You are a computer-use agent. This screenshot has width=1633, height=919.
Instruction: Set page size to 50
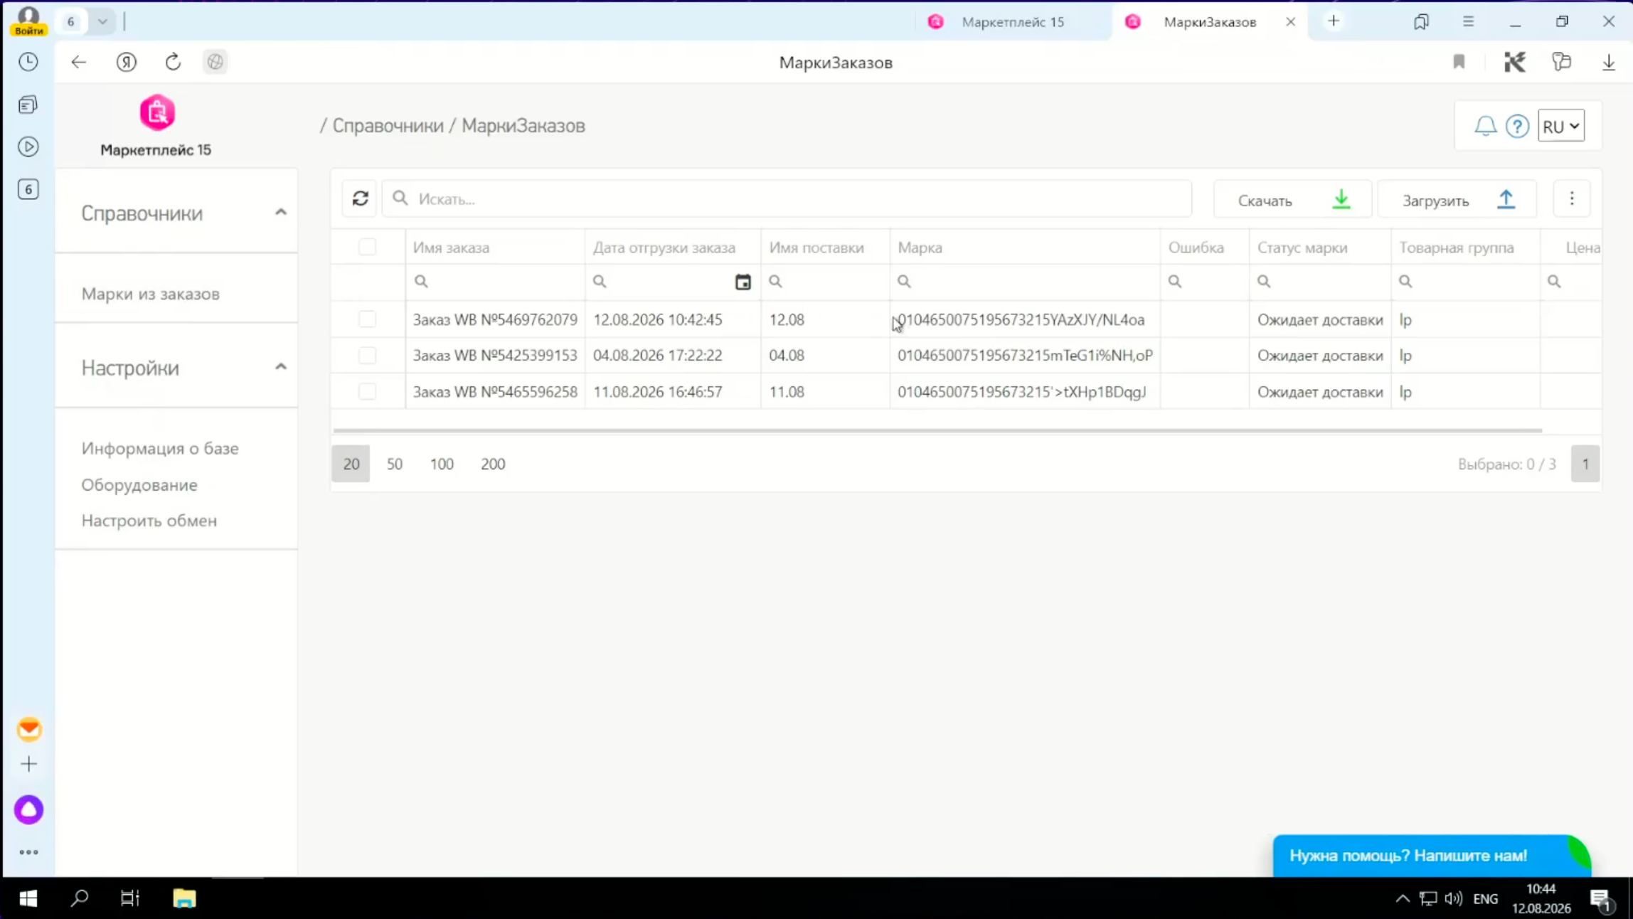395,464
